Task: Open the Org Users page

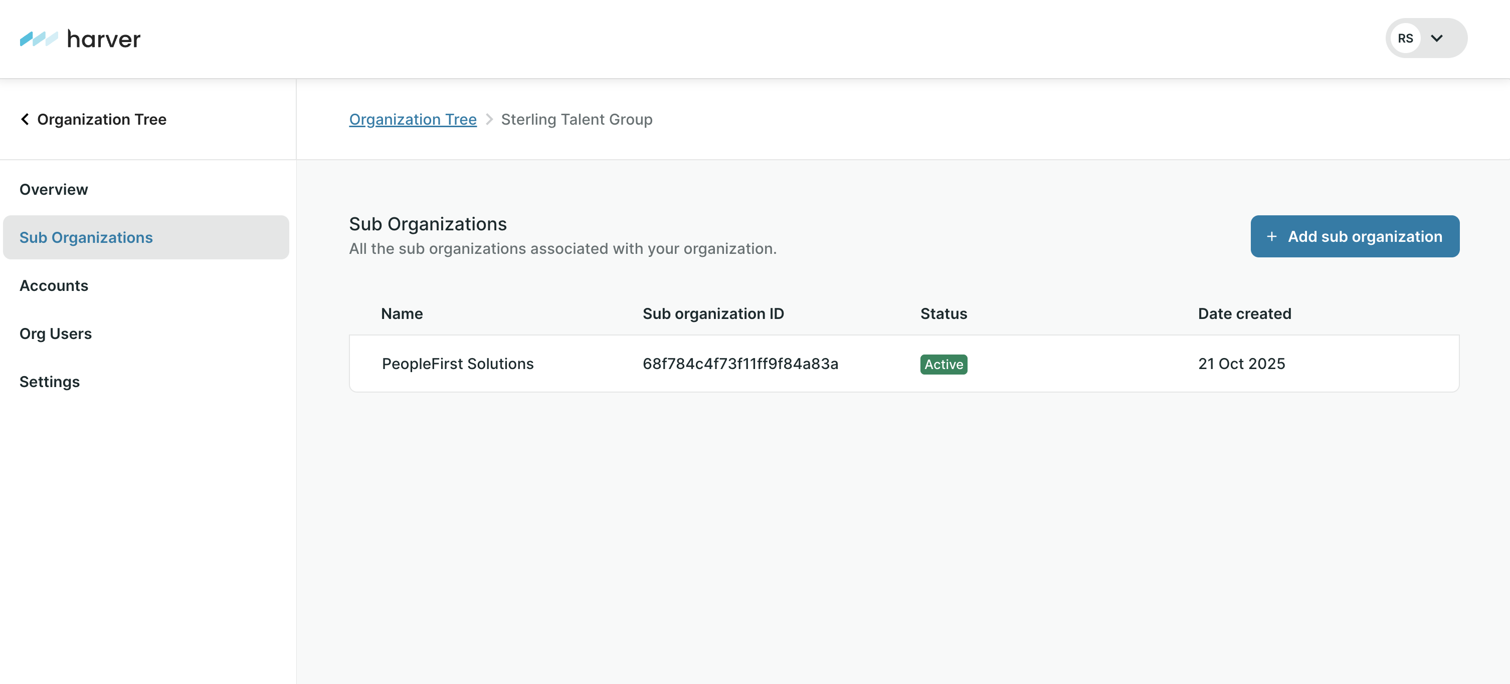Action: pos(56,334)
